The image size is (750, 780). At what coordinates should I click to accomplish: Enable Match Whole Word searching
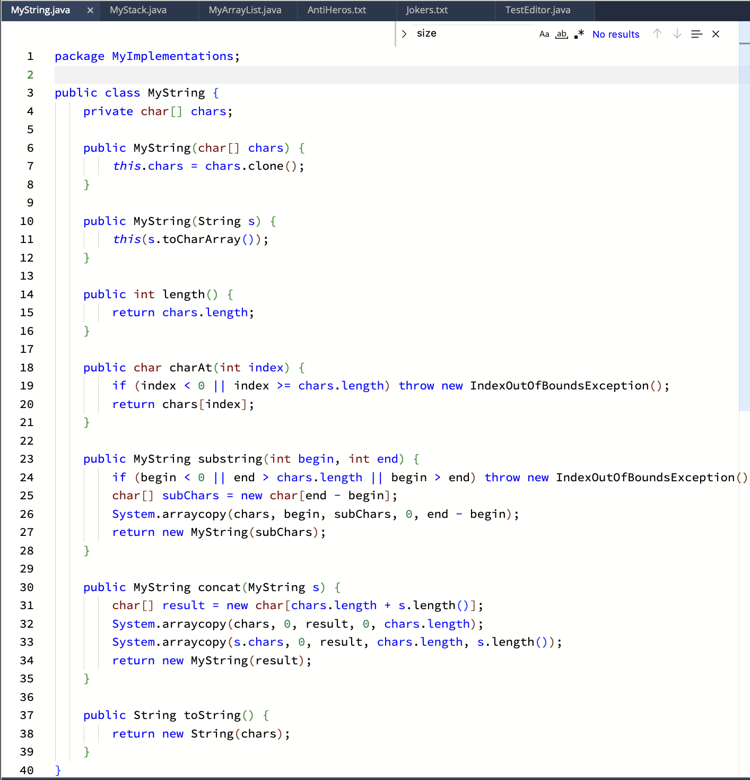pyautogui.click(x=561, y=34)
